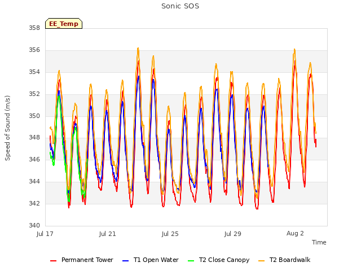Click the 352 y-axis tick label
This screenshot has height=271, width=361.
point(34,94)
